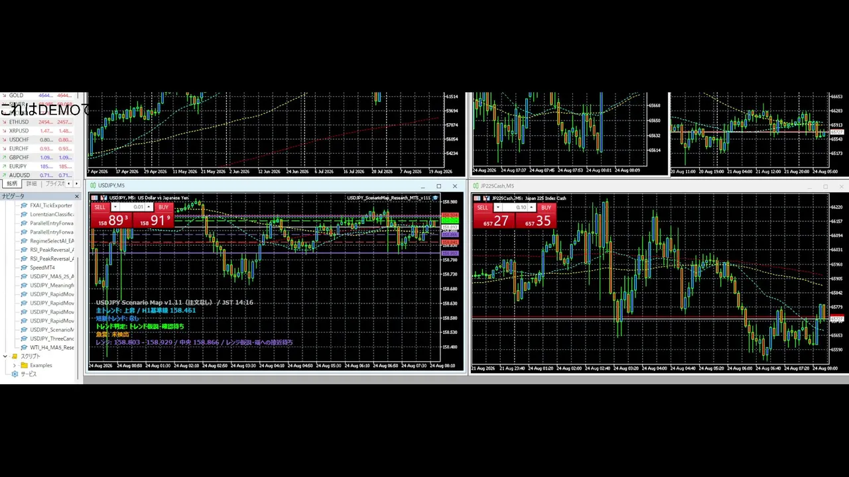The image size is (849, 477).
Task: Click the JP225Cash,M5 window title icon
Action: click(476, 186)
